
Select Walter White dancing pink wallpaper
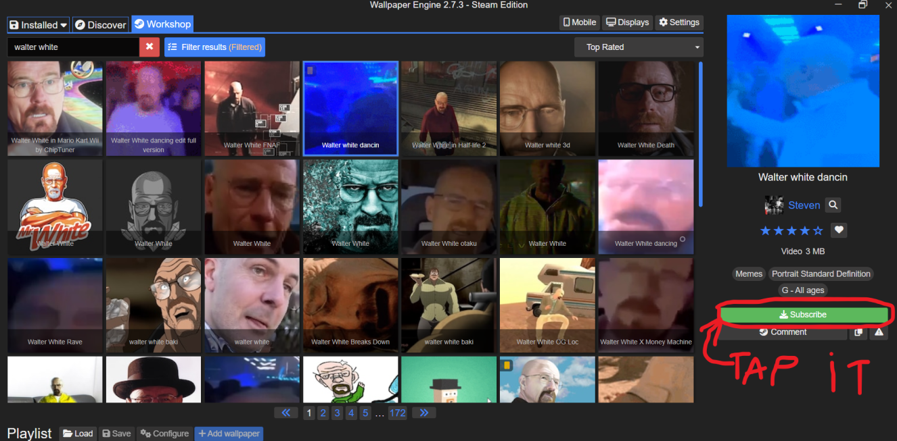[x=646, y=207]
